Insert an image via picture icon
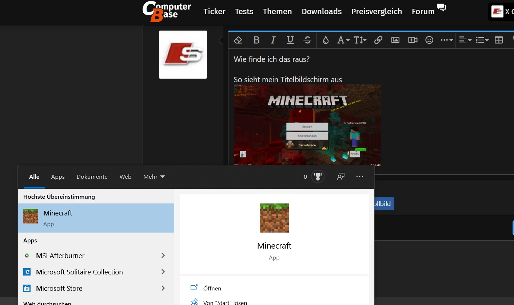The width and height of the screenshot is (514, 305). (395, 40)
